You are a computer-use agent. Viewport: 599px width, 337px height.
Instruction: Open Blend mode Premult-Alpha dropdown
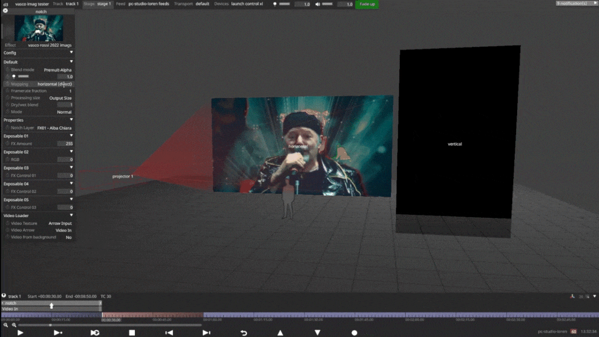[x=58, y=70]
